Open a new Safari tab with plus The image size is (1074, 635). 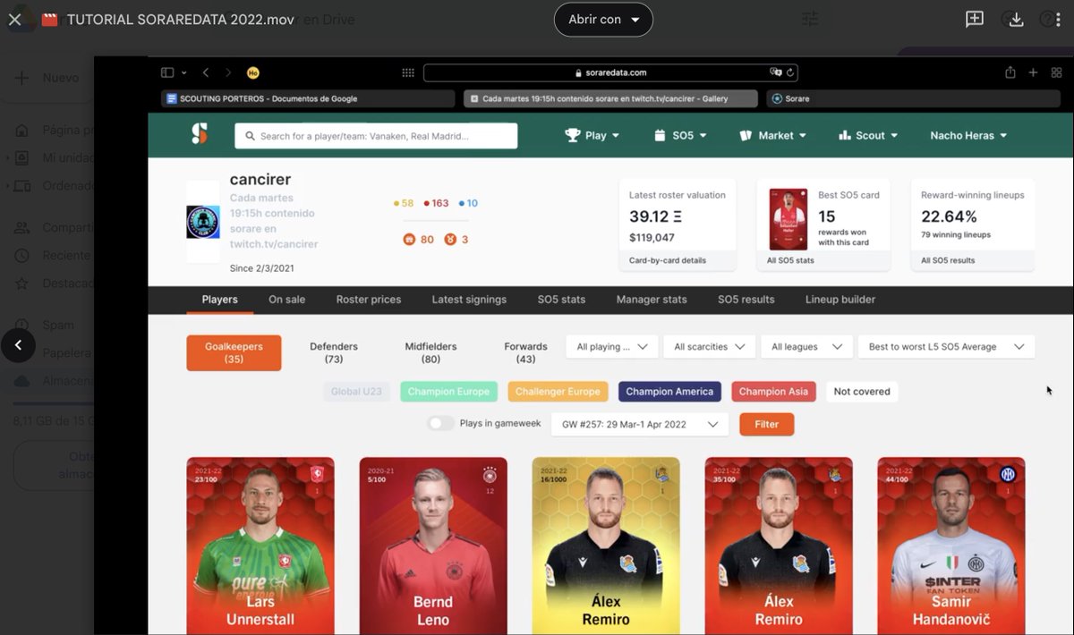[1033, 72]
